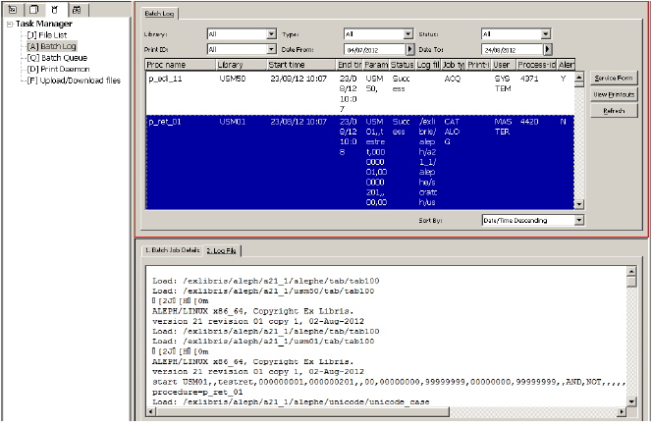The image size is (652, 426).
Task: Open [Q] Batch Queue tree item
Action: pyautogui.click(x=57, y=58)
